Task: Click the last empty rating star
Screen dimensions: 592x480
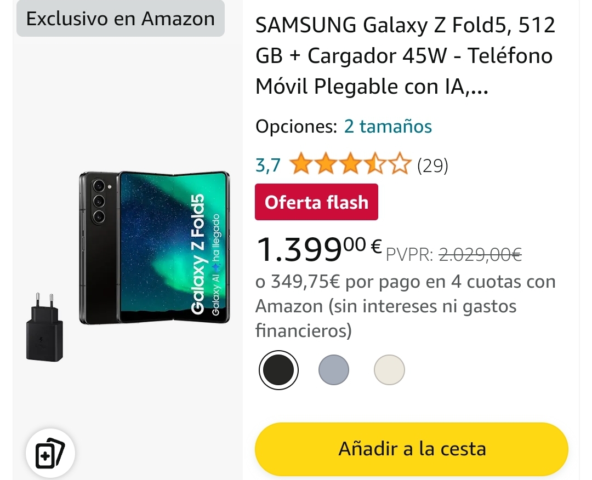Action: 399,164
